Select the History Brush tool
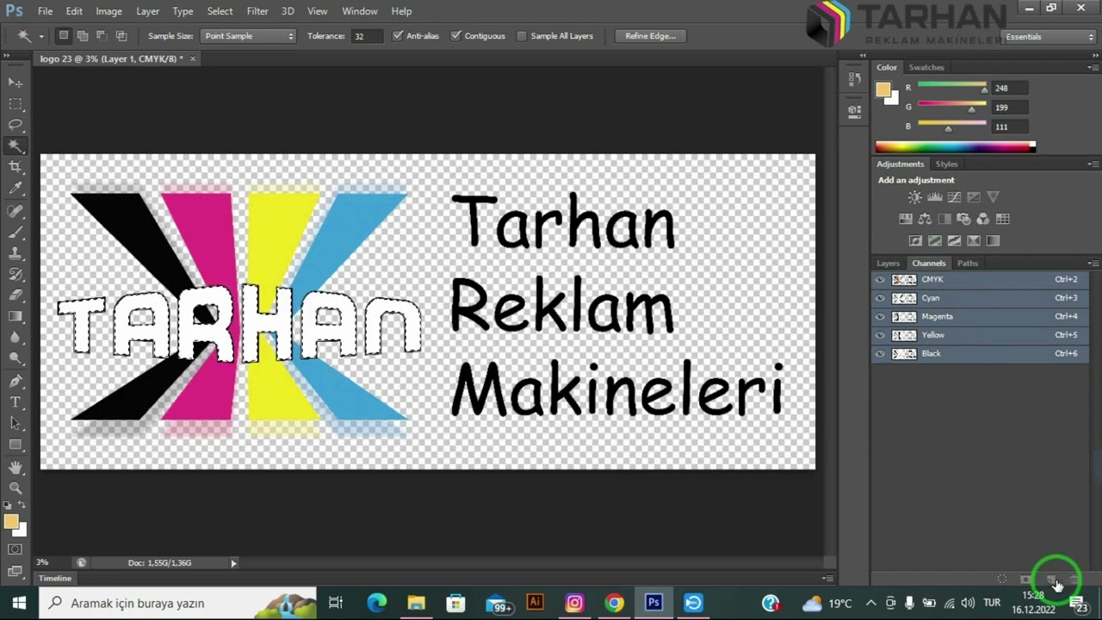1102x620 pixels. pos(15,275)
